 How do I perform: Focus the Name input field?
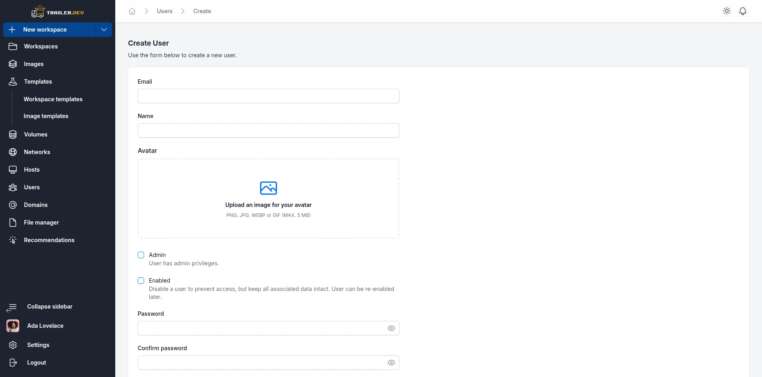point(269,130)
